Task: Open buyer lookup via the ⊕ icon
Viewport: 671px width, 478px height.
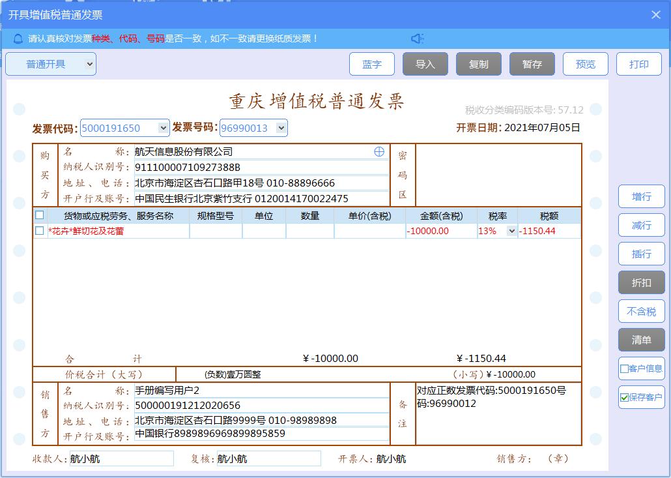Action: tap(378, 151)
